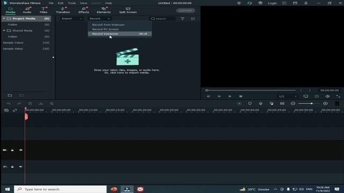Select Folder under Shared Media
Screen dimensions: 344x193
[x=13, y=36]
